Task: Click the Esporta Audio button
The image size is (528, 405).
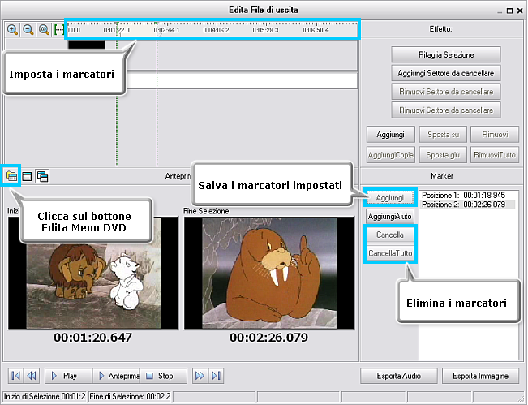Action: (x=399, y=376)
